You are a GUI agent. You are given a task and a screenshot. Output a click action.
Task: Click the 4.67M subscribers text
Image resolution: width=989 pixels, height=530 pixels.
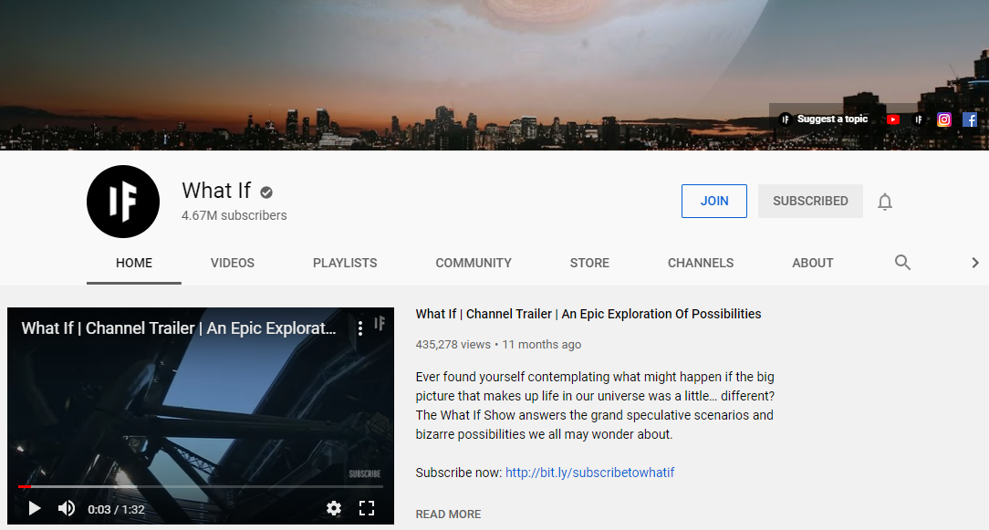(234, 215)
